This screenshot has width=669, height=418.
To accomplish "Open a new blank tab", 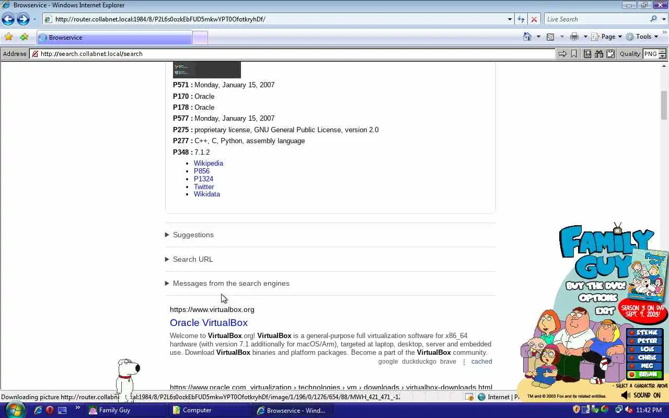I will [x=200, y=38].
